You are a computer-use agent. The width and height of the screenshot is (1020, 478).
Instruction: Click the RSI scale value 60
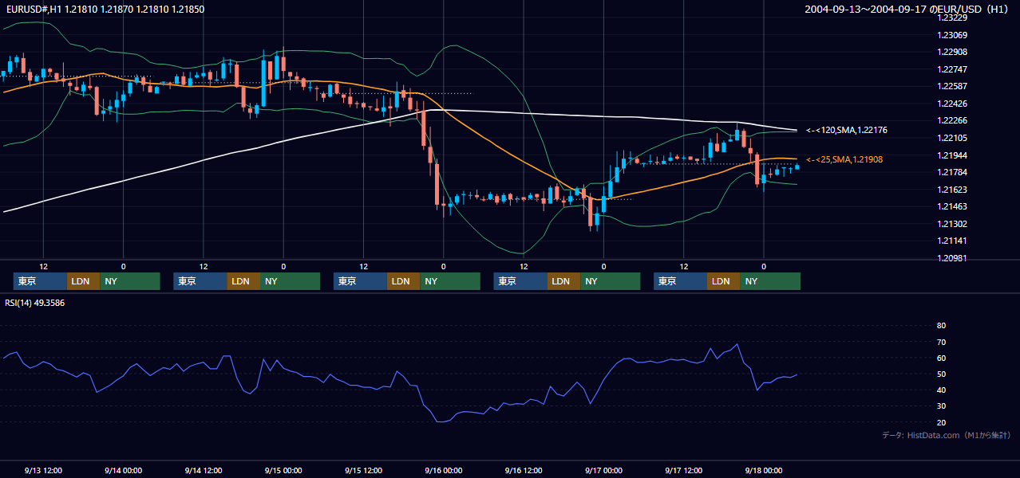click(941, 358)
